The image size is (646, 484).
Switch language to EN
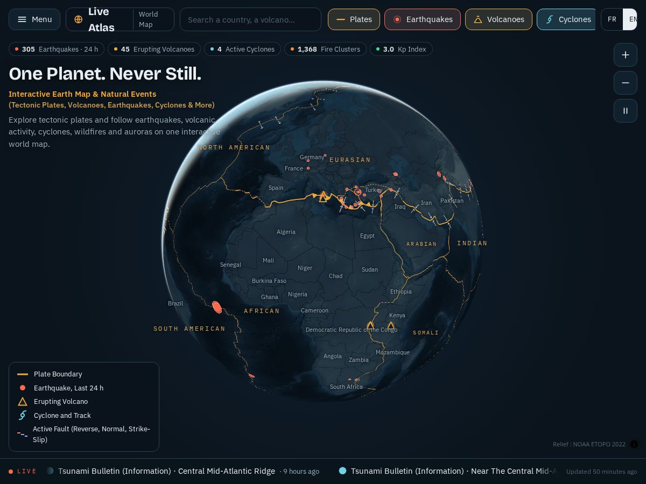point(630,19)
